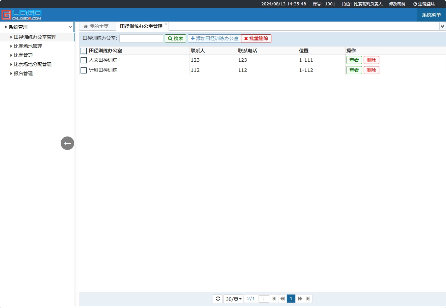The width and height of the screenshot is (446, 308).
Task: Toggle the select-all checkbox in table header
Action: (84, 51)
